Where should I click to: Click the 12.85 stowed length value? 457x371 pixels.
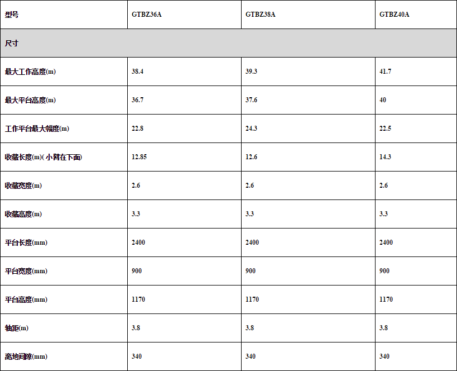click(x=139, y=157)
